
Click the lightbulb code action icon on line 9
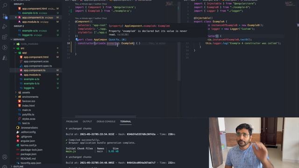[x=77, y=39]
